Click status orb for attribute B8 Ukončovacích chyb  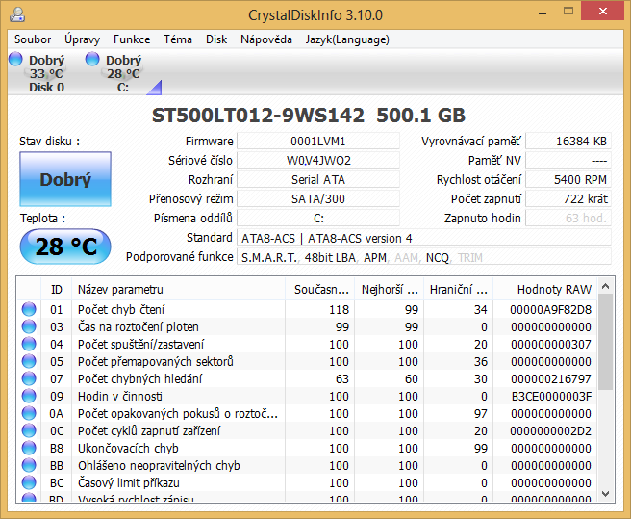[29, 448]
